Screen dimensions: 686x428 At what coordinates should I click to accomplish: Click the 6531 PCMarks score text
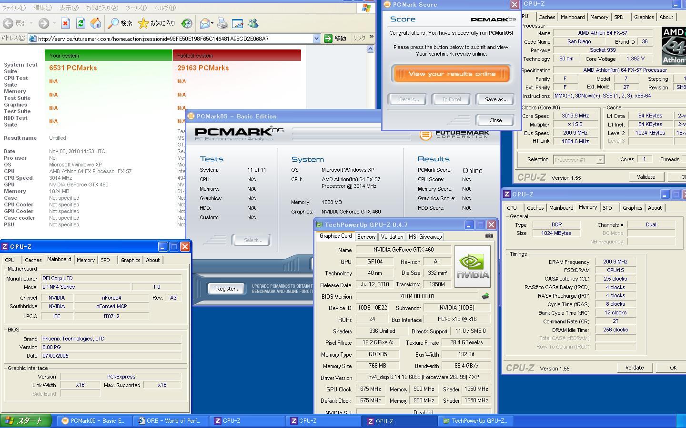[x=73, y=68]
